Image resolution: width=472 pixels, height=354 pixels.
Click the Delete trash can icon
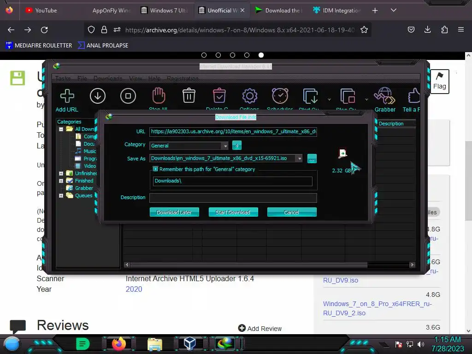pos(189,96)
